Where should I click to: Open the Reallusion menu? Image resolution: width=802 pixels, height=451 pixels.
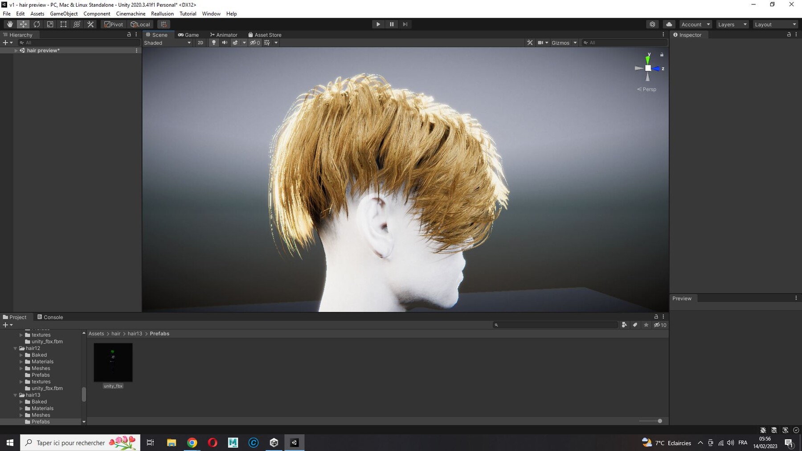162,14
